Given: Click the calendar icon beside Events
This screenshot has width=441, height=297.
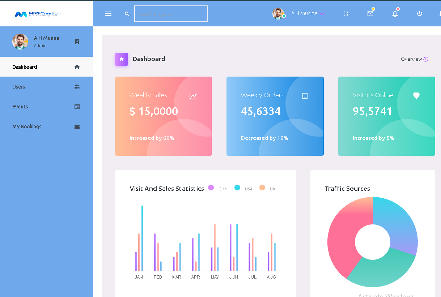Looking at the screenshot, I should click(77, 107).
